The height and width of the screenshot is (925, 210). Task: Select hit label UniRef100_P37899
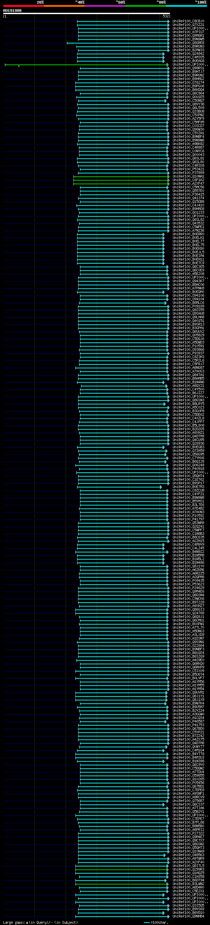188,173
